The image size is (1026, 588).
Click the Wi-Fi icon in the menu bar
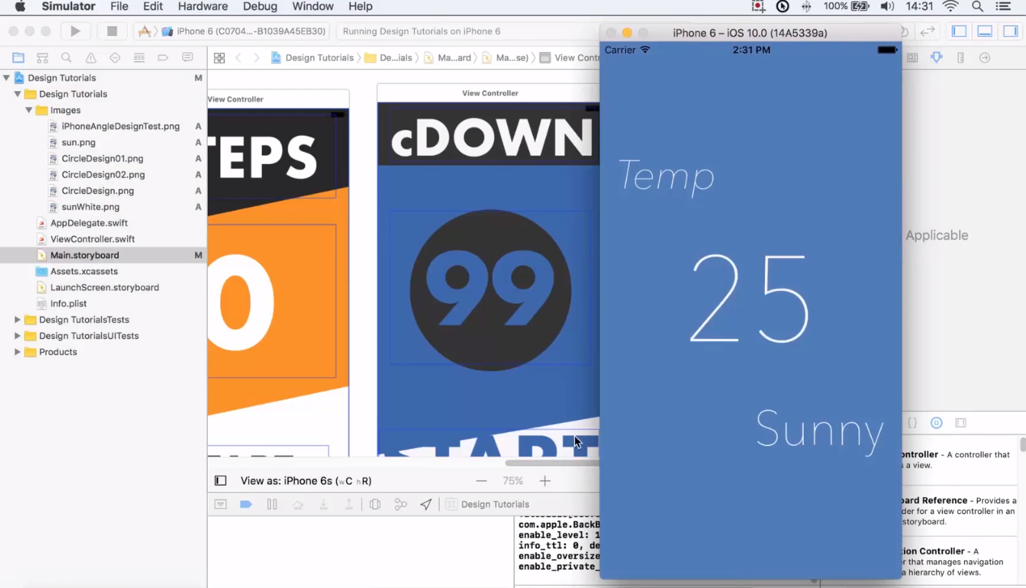[950, 6]
